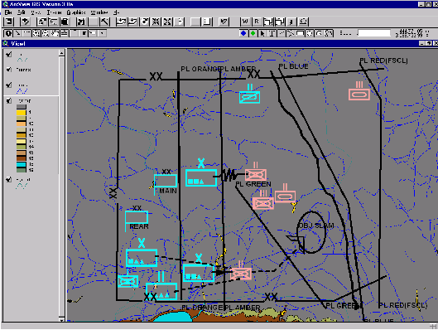Click the W toolbar button
Screen dimensions: 438x330
[x=245, y=22]
